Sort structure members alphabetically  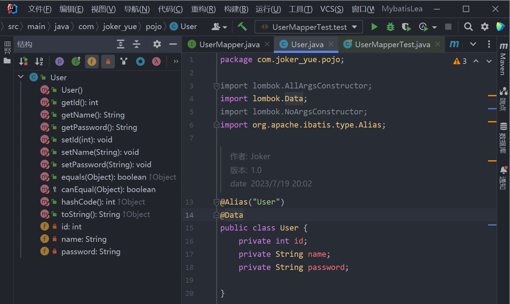pos(39,61)
